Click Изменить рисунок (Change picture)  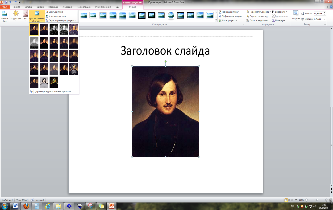[x=56, y=16]
